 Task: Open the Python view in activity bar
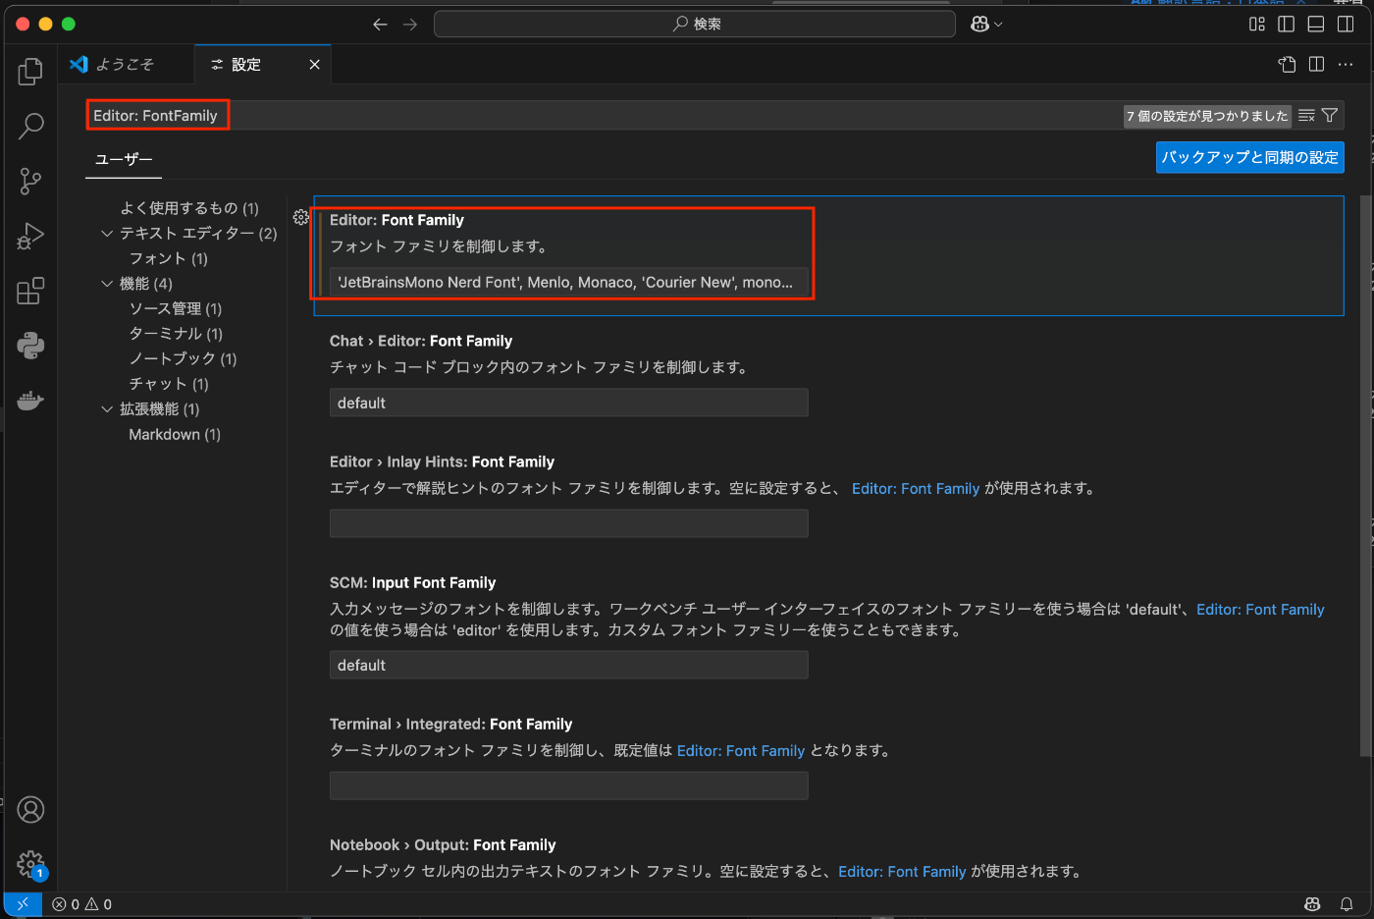(x=30, y=346)
